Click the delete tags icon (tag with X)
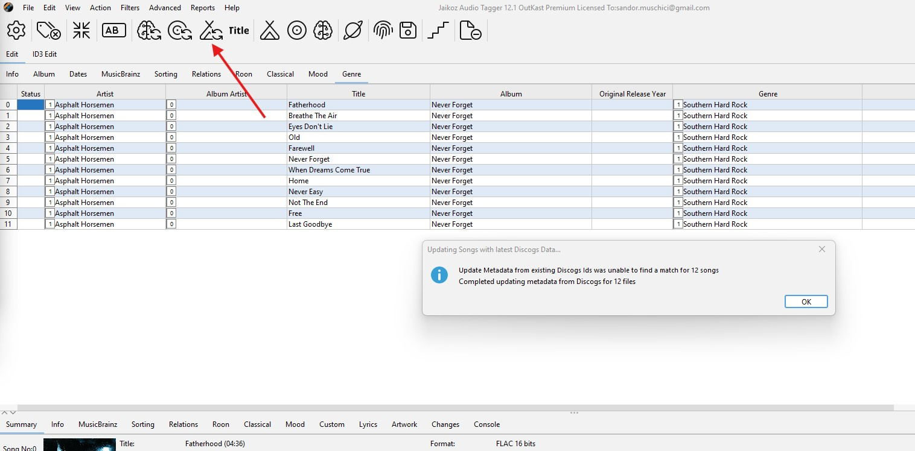 pyautogui.click(x=48, y=30)
